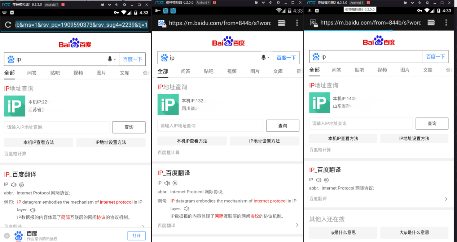Select the 图片 tab in Nox emulator 2
Image resolution: width=457 pixels, height=242 pixels.
click(405, 70)
